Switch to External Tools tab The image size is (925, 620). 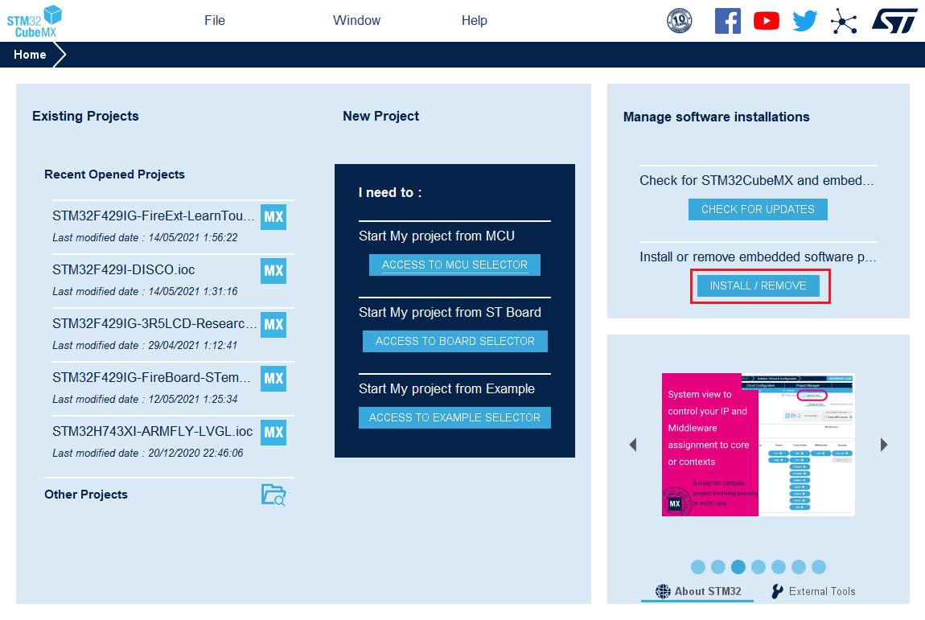(813, 591)
